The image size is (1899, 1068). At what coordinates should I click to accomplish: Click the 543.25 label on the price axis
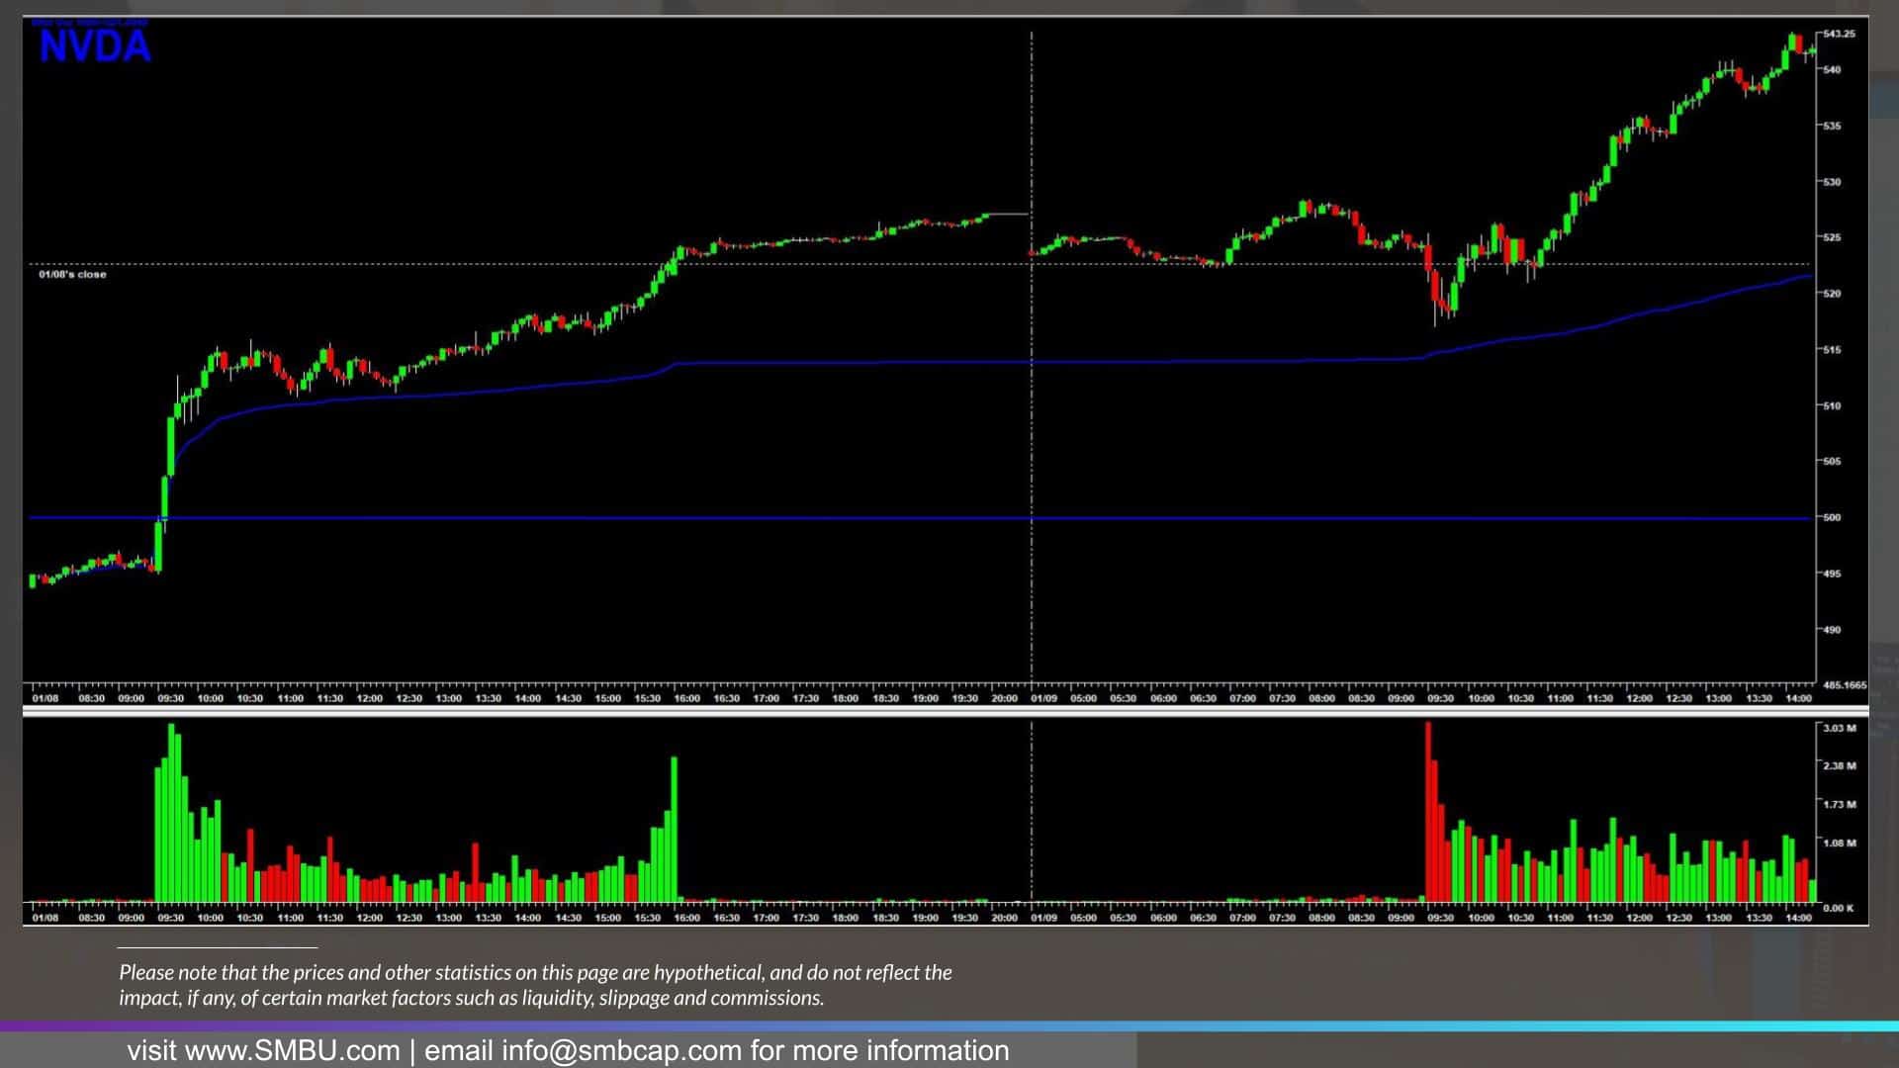(x=1839, y=34)
